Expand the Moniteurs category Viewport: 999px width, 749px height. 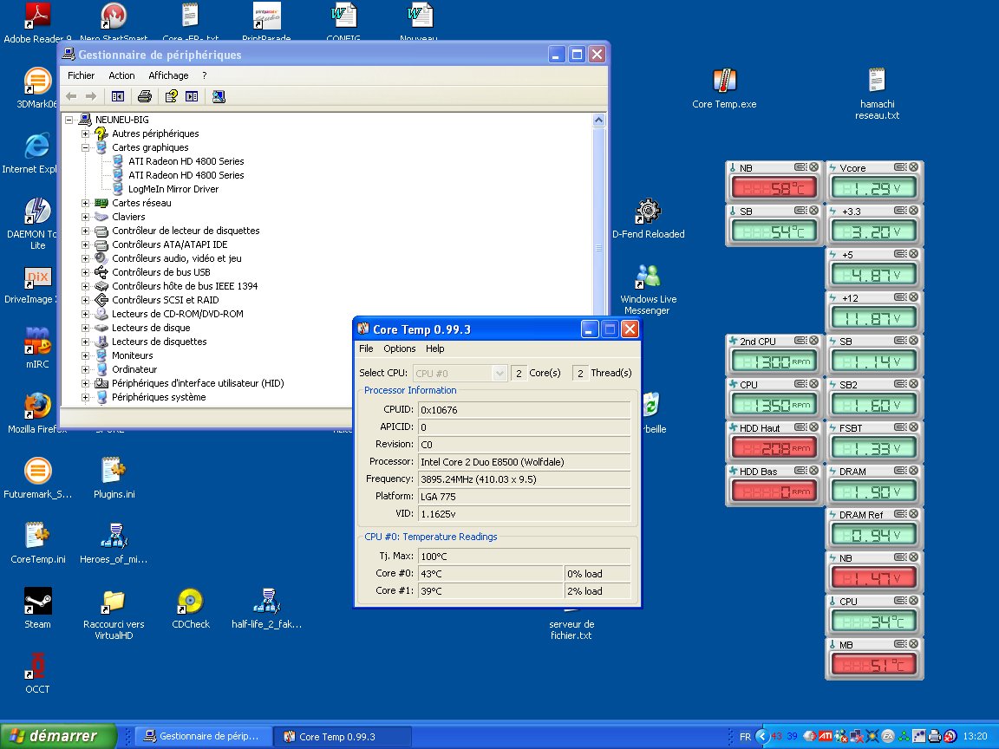(85, 355)
